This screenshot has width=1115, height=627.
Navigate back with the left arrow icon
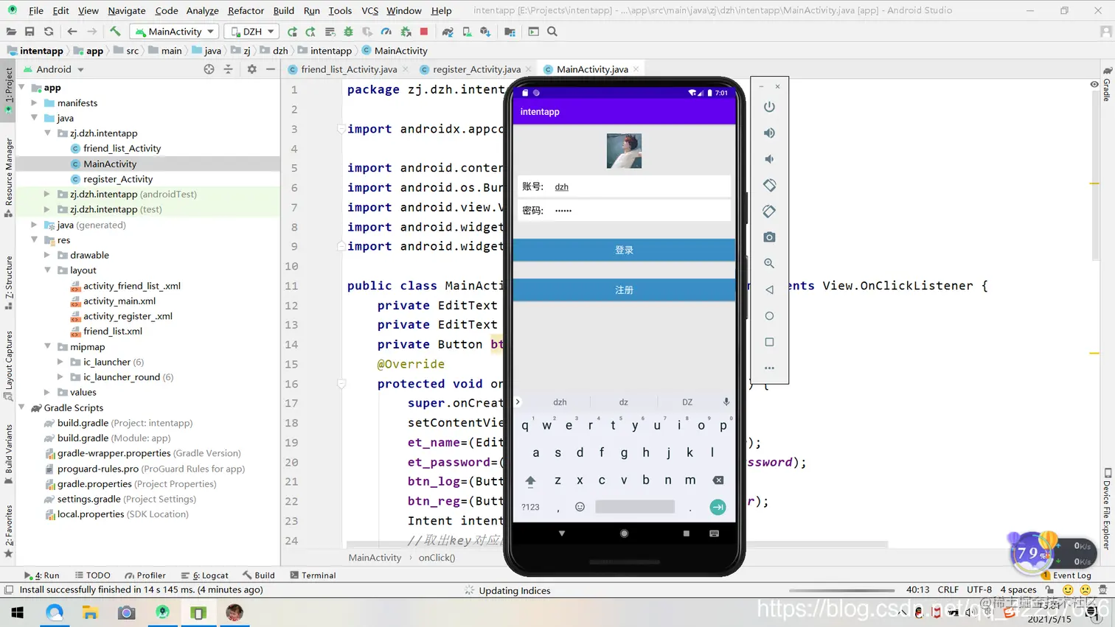tap(72, 32)
